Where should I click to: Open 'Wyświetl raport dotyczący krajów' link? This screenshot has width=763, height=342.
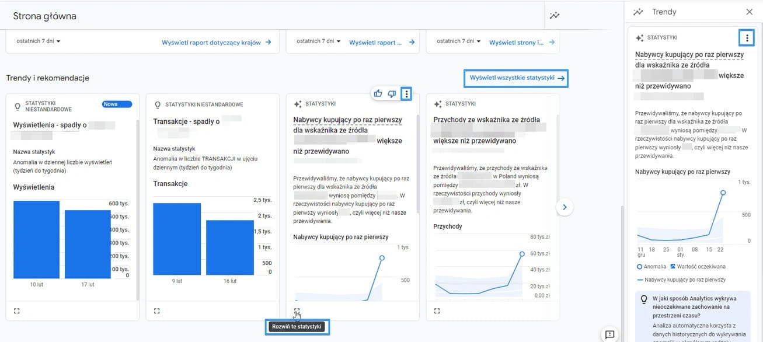click(216, 43)
